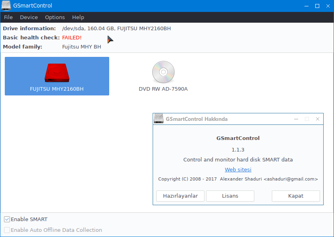This screenshot has width=334, height=237.
Task: Select the red FUJITSU MHY2160BH drive icon
Action: (x=57, y=73)
